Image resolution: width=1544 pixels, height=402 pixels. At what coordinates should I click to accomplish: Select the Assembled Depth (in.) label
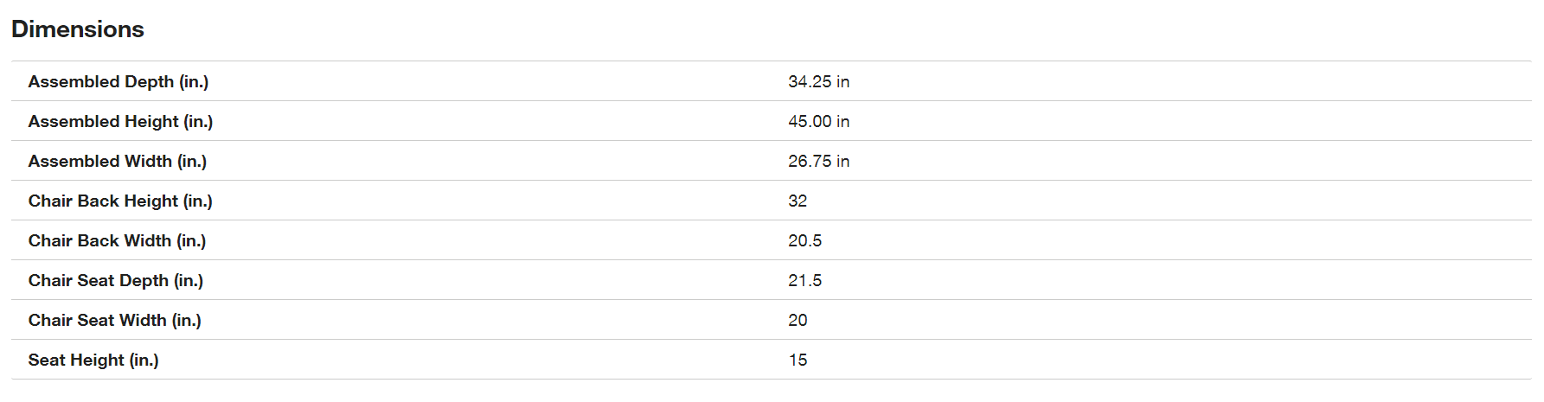point(119,81)
